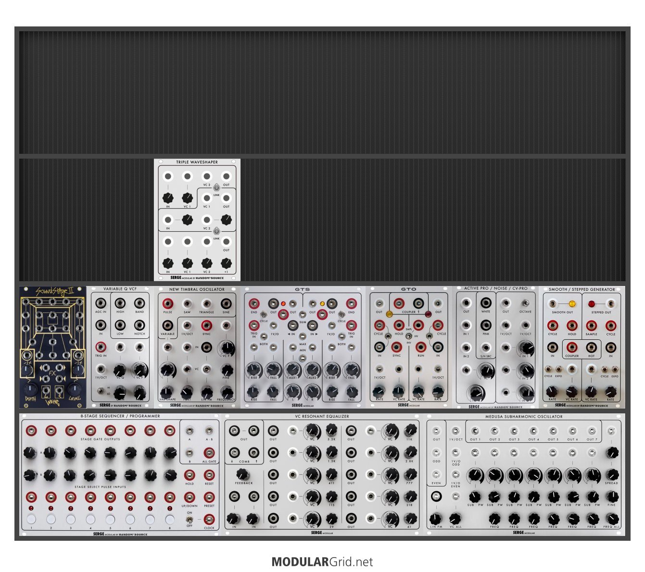
Task: Turn the FEEDBACK knob on Resonant Equalizer
Action: click(x=242, y=474)
